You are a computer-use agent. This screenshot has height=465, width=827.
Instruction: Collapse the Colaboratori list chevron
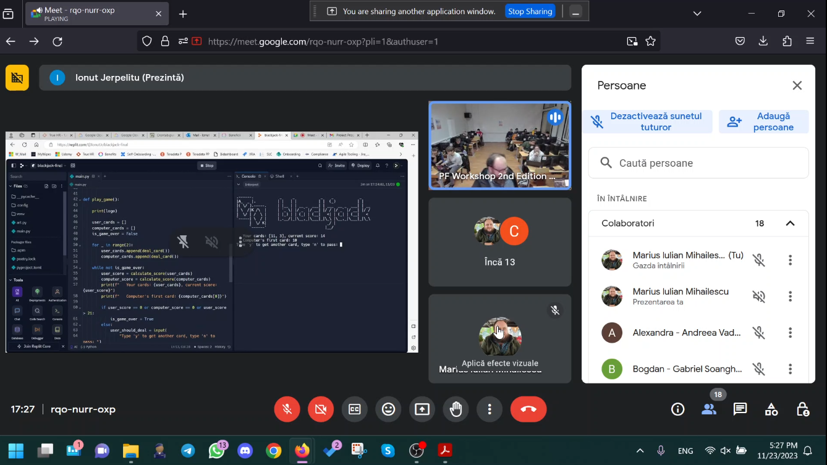pos(790,224)
